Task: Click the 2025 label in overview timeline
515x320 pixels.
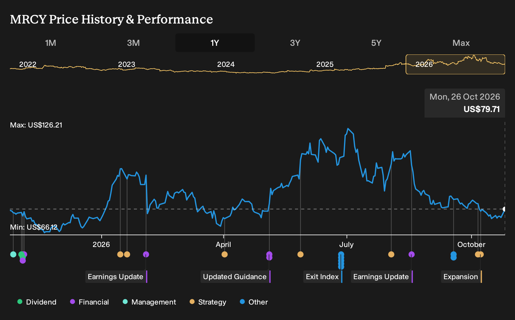Action: click(325, 64)
